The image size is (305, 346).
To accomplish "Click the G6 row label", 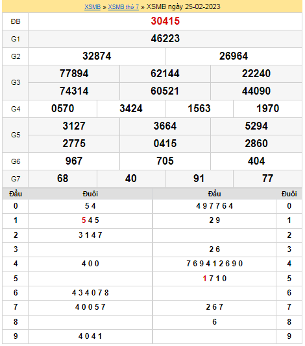I will [x=16, y=161].
